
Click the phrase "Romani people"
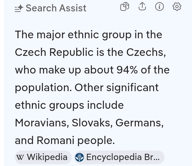pos(75,140)
